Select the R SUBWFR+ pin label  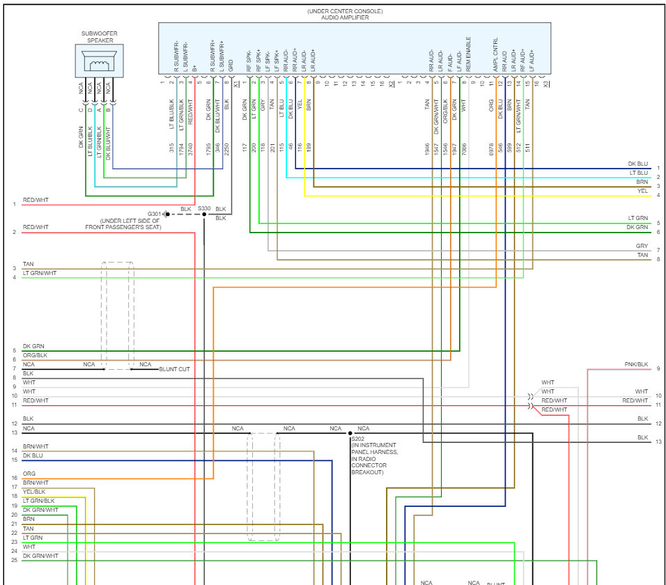point(212,56)
